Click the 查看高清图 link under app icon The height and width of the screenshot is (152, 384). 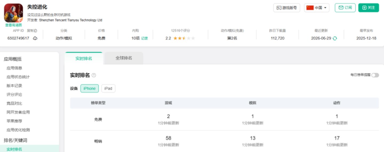pyautogui.click(x=13, y=25)
